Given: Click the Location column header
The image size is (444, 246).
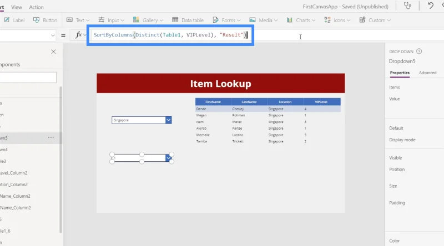Looking at the screenshot, I should (285, 102).
